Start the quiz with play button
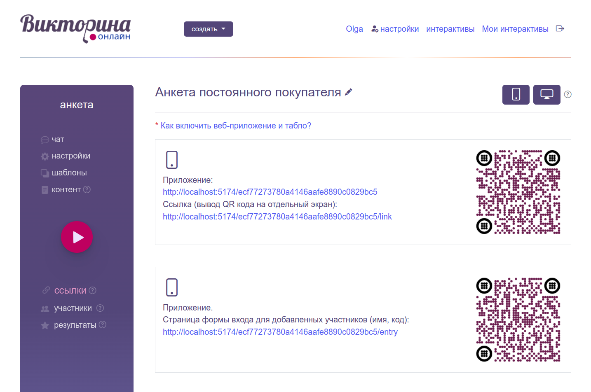Screen dimensions: 591x392 tap(77, 237)
